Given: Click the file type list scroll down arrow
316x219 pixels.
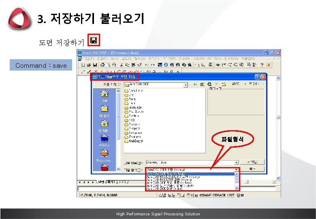Looking at the screenshot, I should [237, 188].
